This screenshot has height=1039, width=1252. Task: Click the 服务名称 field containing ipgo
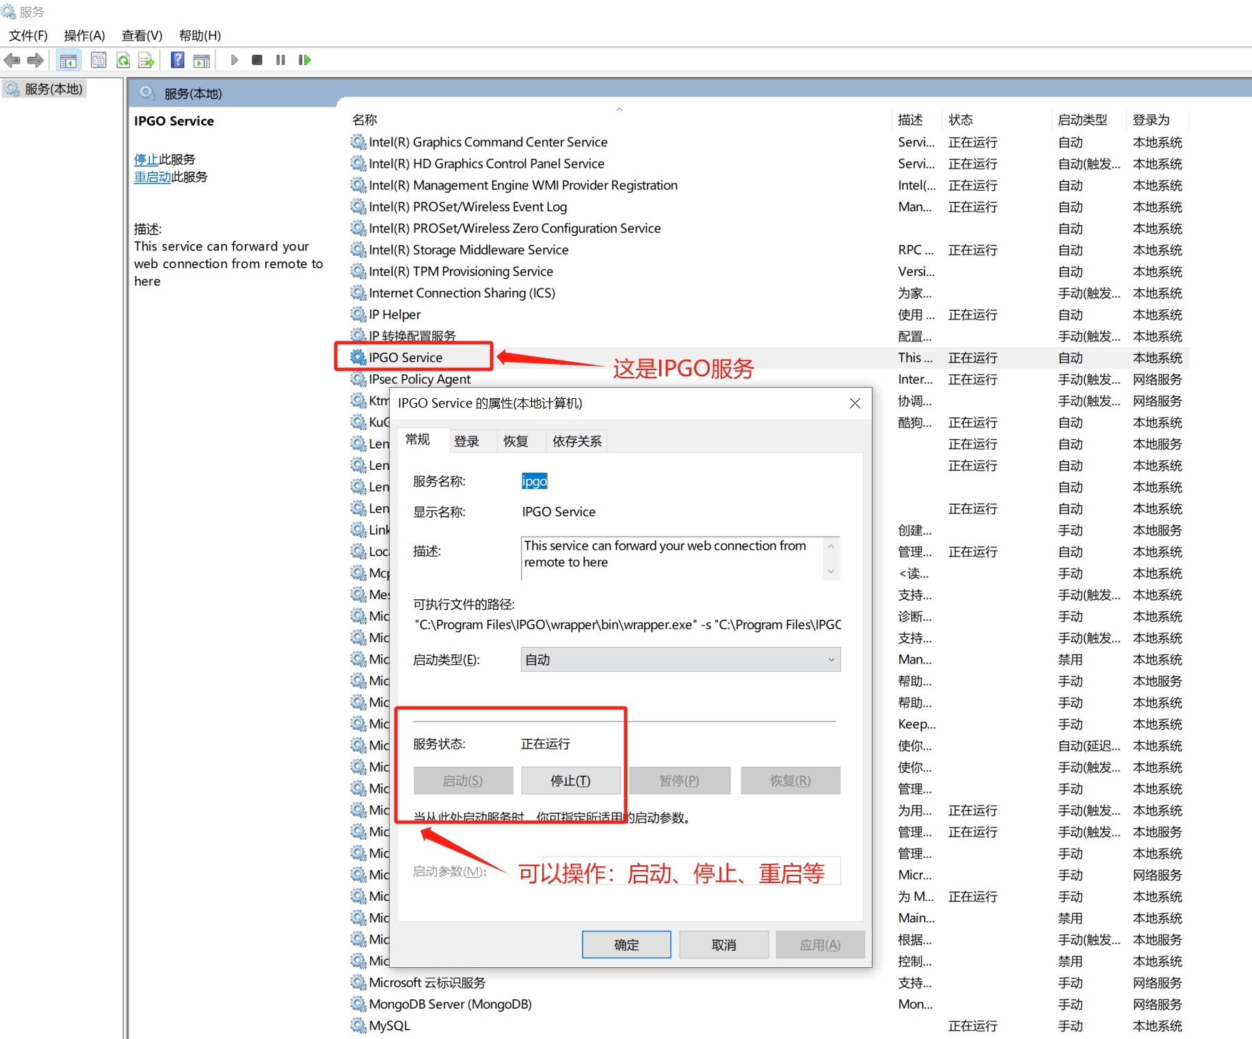535,481
